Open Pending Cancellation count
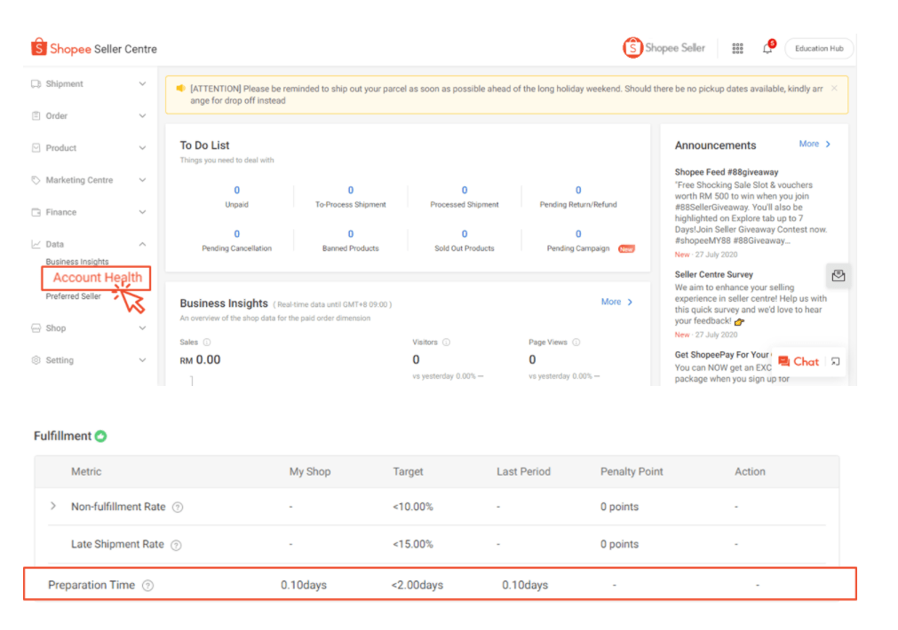The height and width of the screenshot is (630, 898). (236, 233)
